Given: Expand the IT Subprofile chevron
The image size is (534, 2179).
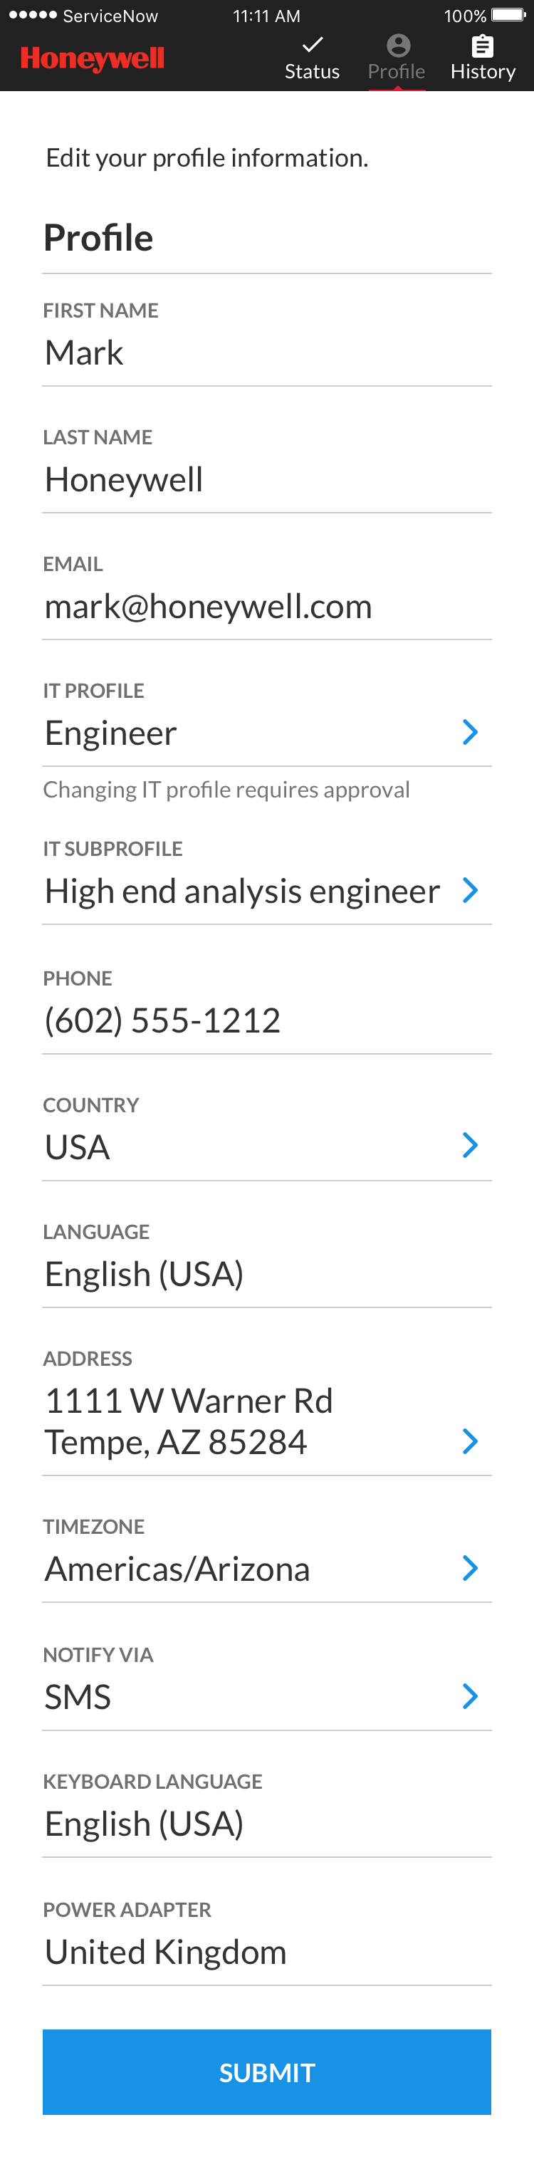Looking at the screenshot, I should 470,890.
